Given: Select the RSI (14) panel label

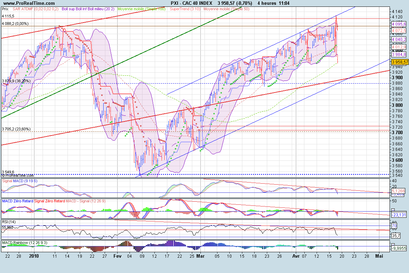Looking at the screenshot, I should (x=9, y=222).
